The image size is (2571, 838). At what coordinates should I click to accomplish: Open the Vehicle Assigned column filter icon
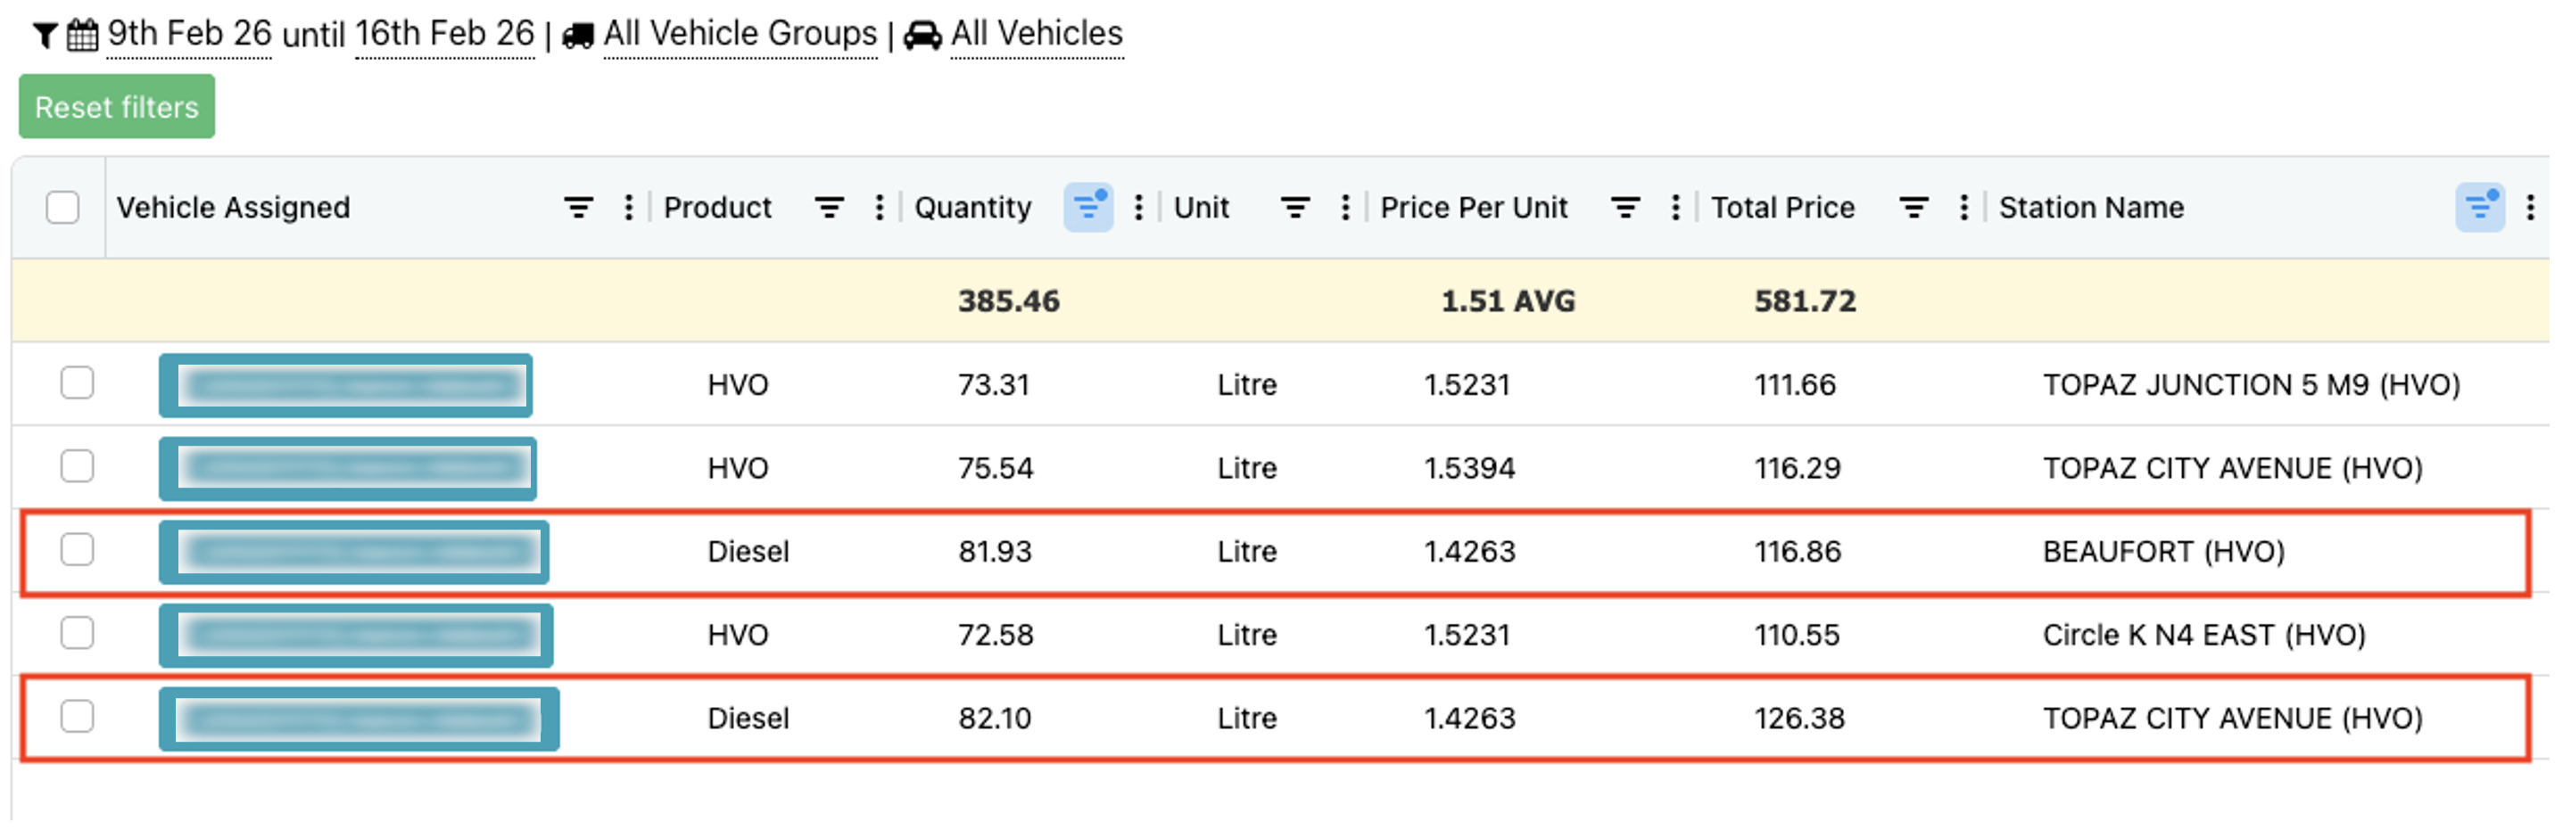(578, 208)
